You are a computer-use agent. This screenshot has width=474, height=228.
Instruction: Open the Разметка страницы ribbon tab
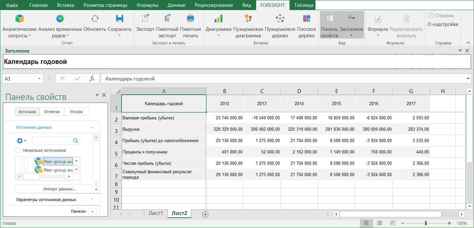(105, 5)
